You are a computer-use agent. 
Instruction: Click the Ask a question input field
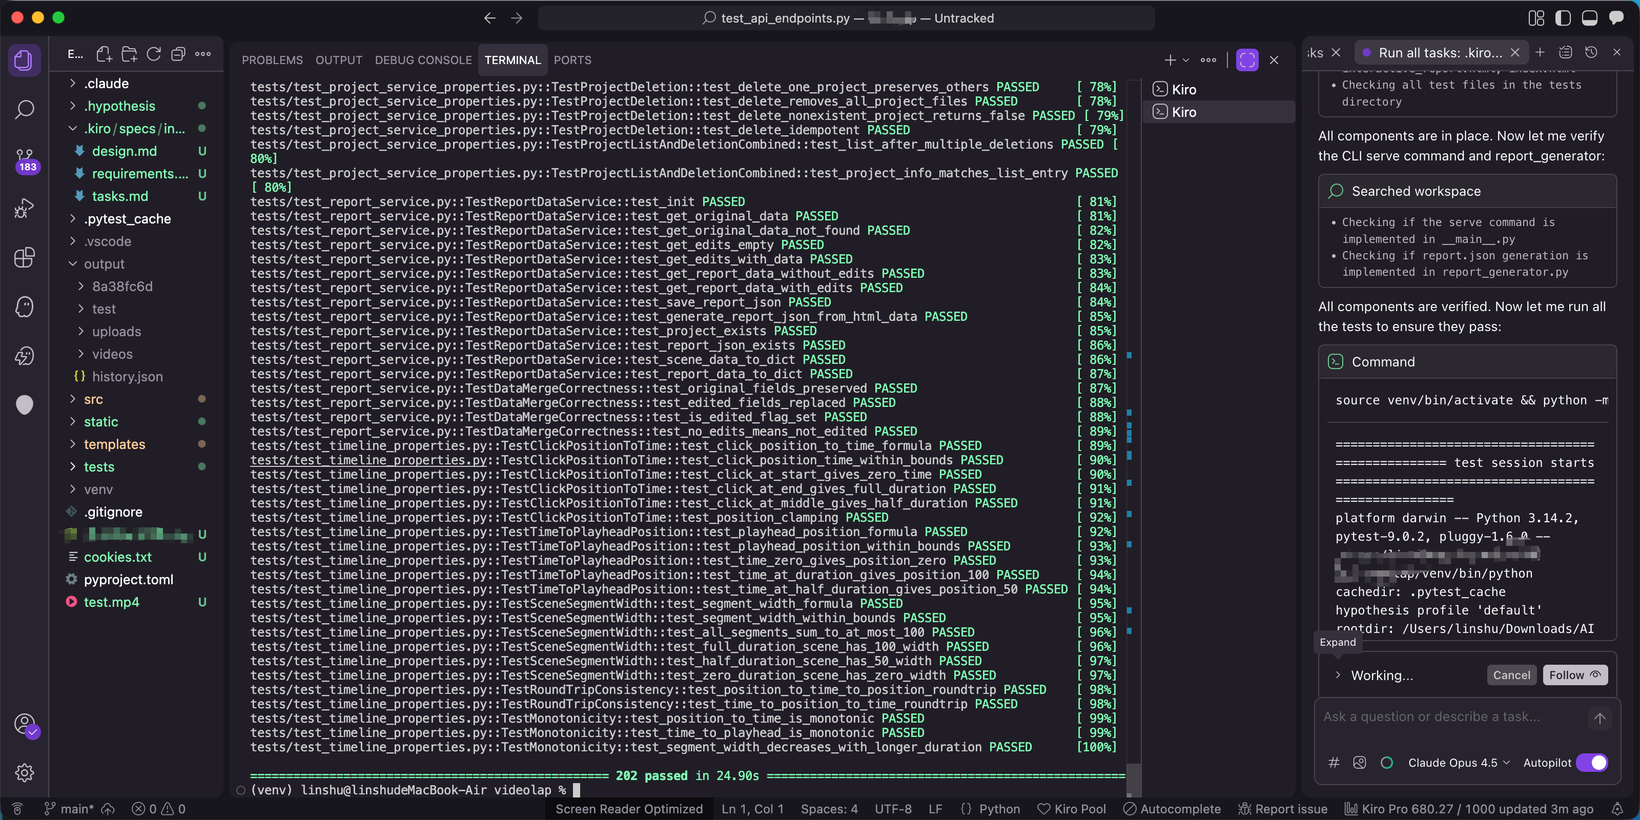[x=1451, y=717]
